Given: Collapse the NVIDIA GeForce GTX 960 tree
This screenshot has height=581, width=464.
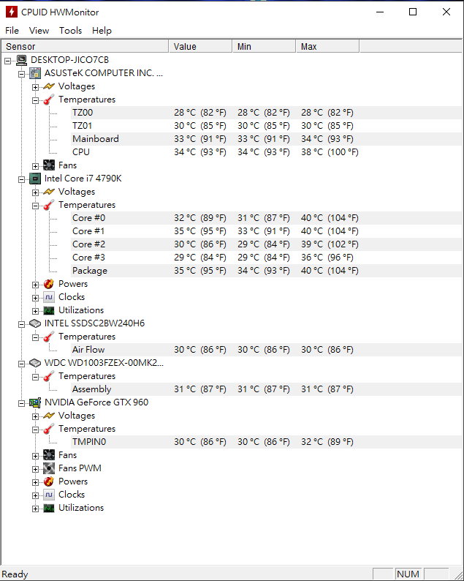Looking at the screenshot, I should point(21,403).
